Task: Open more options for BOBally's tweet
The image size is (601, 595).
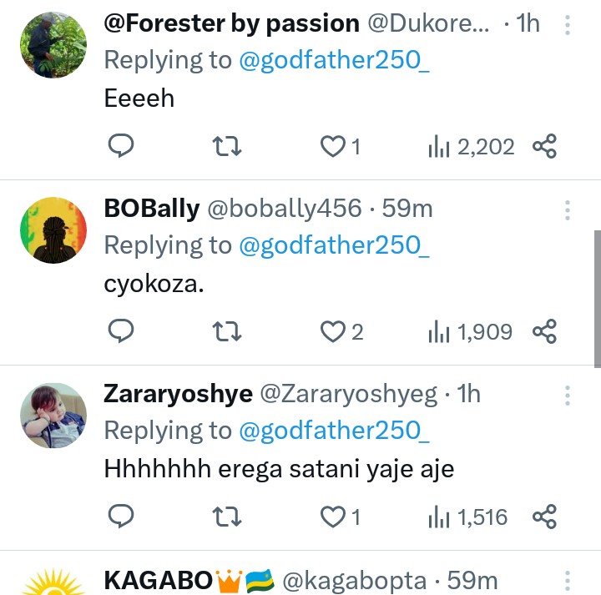Action: coord(568,209)
